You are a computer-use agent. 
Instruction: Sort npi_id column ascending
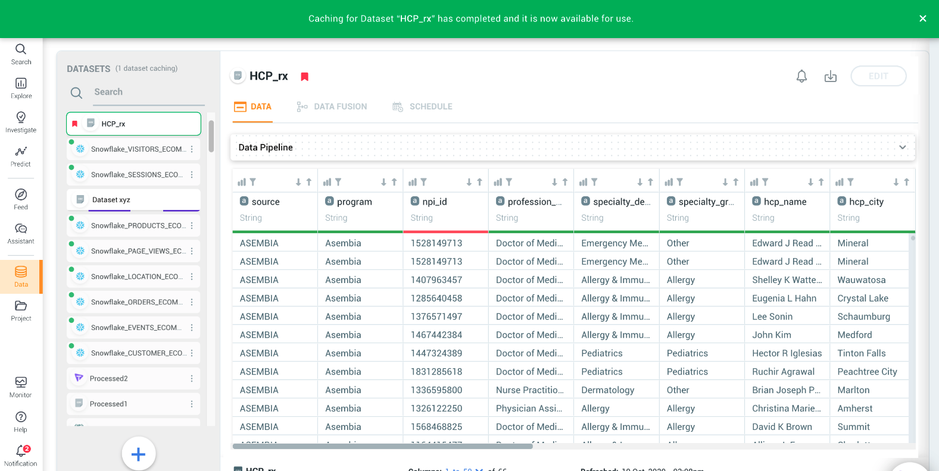point(479,182)
